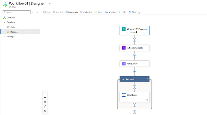Viewport: 207px width, 115px height.
Task: Click the HTTP request trigger icon
Action: [124, 29]
